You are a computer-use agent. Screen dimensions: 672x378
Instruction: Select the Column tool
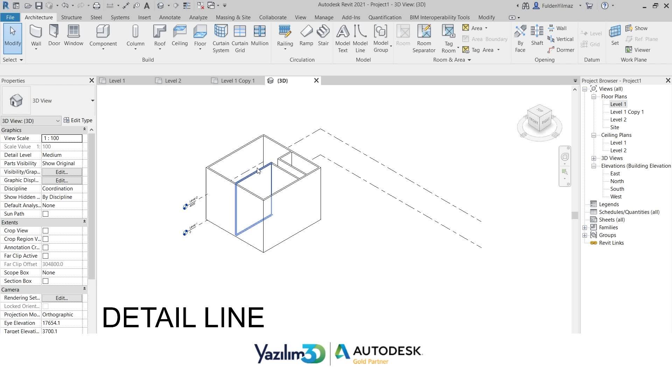(x=135, y=37)
